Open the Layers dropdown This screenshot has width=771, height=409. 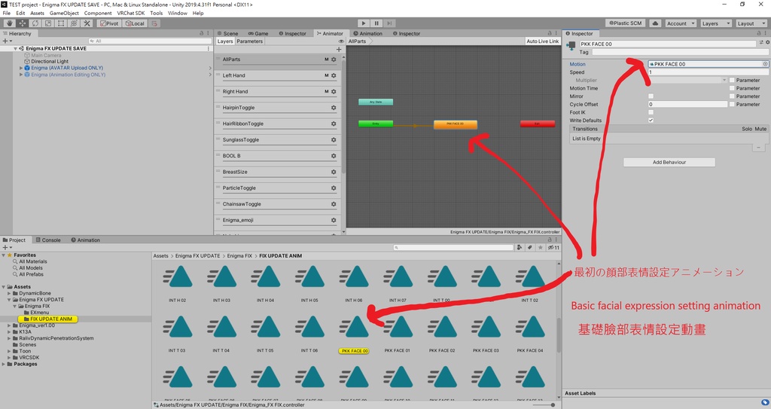715,23
